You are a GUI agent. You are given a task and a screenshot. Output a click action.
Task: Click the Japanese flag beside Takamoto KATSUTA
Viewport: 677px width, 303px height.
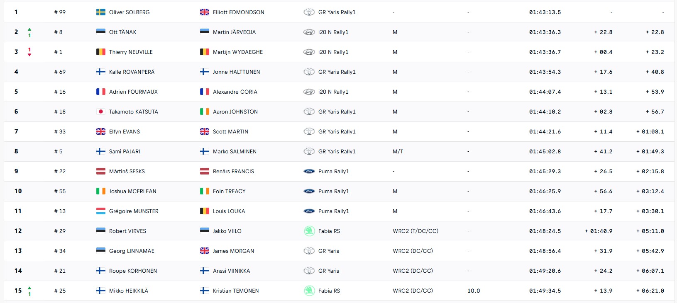tap(101, 112)
